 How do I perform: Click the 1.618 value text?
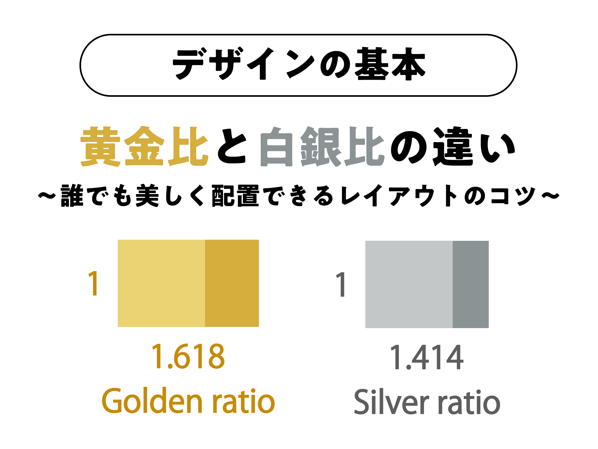point(188,356)
